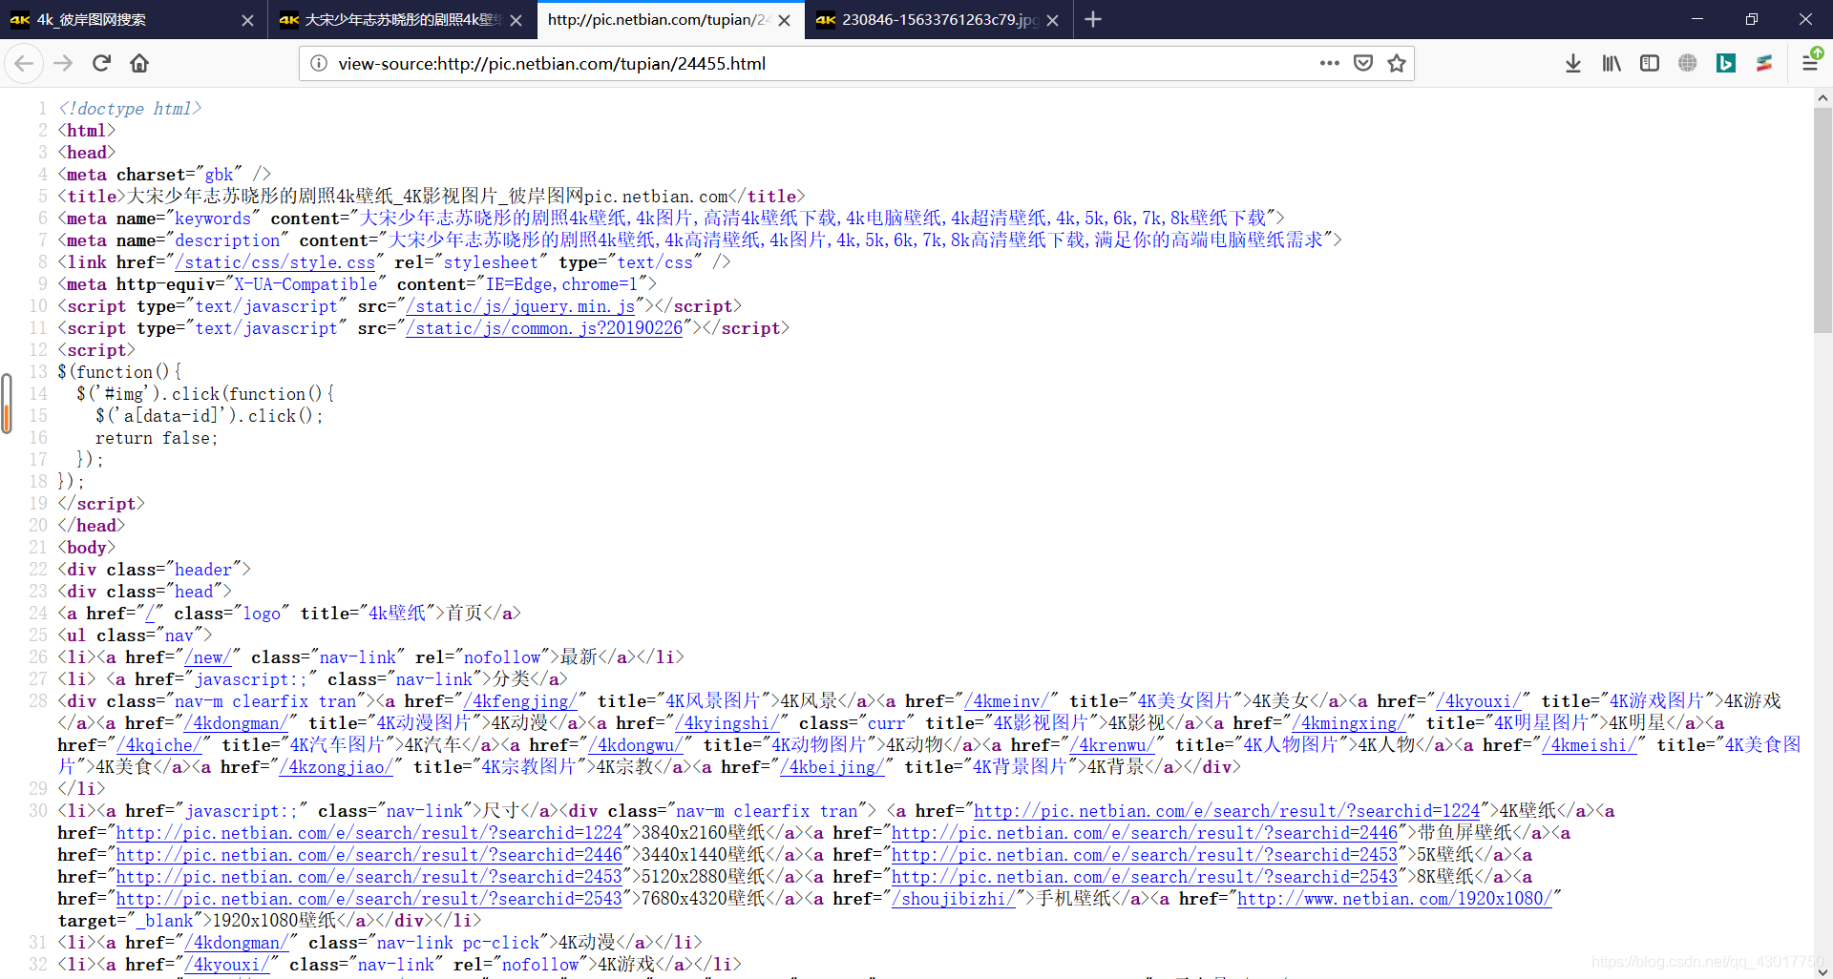Image resolution: width=1833 pixels, height=979 pixels.
Task: Close the 4k_彼岸图网搜索 tab
Action: (247, 20)
